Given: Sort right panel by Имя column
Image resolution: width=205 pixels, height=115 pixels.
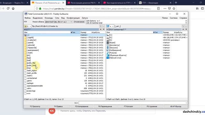Looking at the screenshot, I should (129, 32).
